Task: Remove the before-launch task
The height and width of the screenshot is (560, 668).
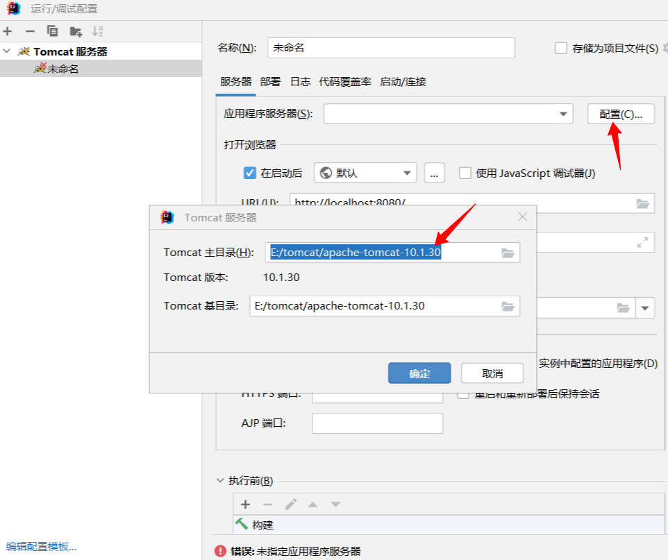Action: tap(267, 504)
